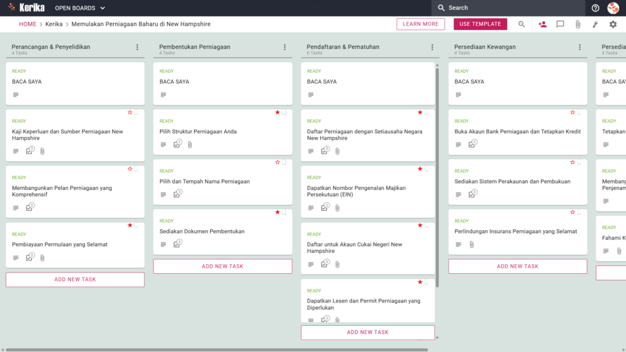Click description icon on Sediakan Dokumen Pembentukan card
This screenshot has width=626, height=352.
coord(163,244)
